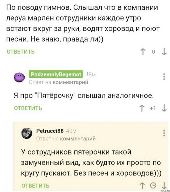Click the +1 rating on PodzemniyBegemot's comment
Image resolution: width=170 pixels, height=192 pixels.
click(151, 108)
